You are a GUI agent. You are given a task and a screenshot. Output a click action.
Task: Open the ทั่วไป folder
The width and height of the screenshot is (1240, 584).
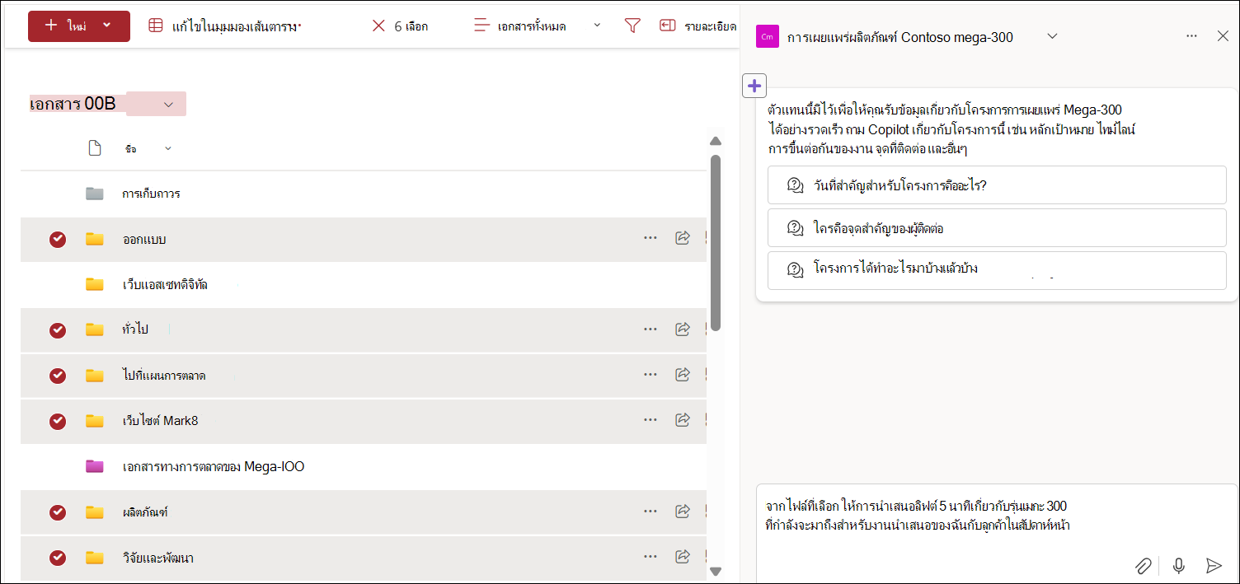pyautogui.click(x=135, y=329)
